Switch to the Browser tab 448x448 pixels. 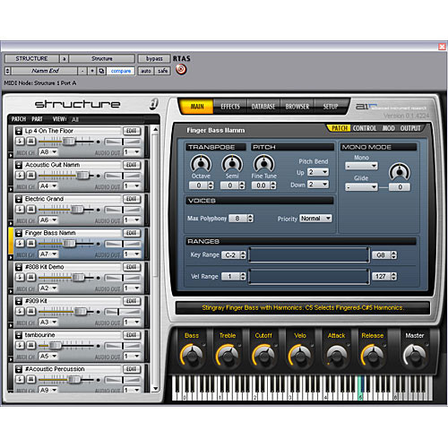point(297,107)
